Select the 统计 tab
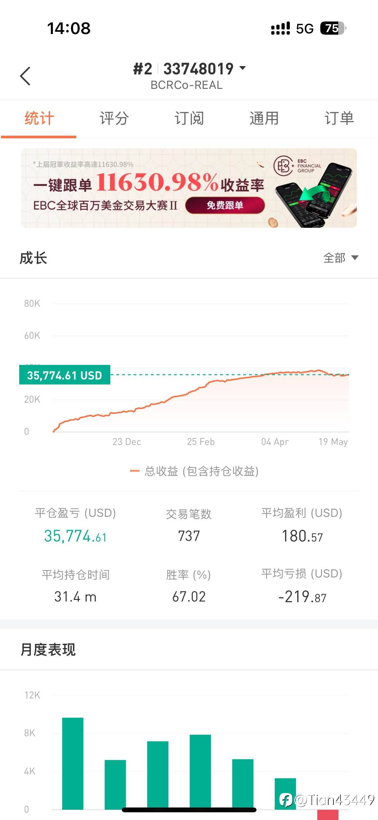The height and width of the screenshot is (820, 378). click(39, 118)
